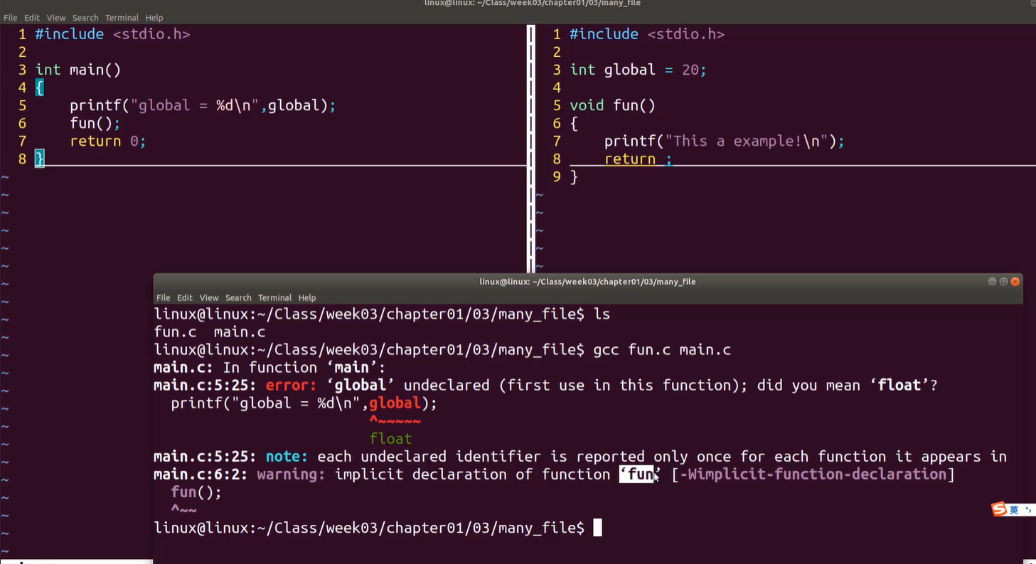Open File menu in the front gcc terminal window
Viewport: 1036px width, 564px height.
[x=163, y=298]
